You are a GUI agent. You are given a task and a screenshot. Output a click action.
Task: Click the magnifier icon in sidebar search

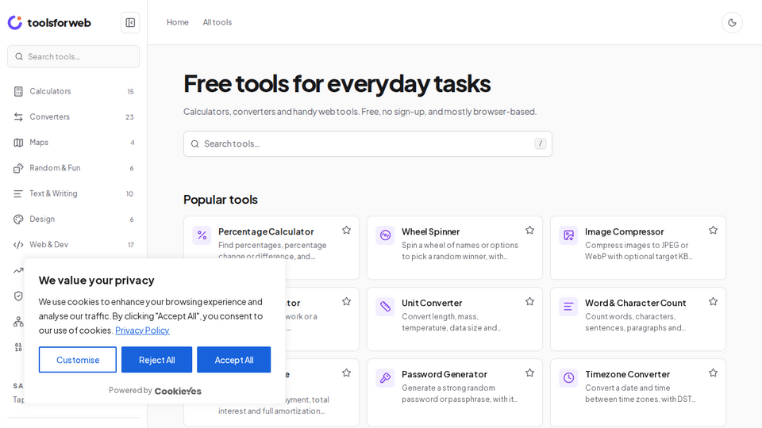point(19,57)
